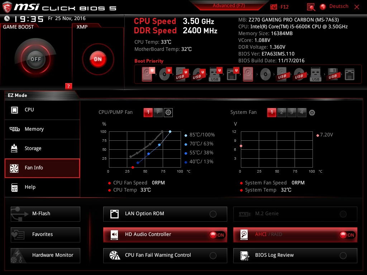This screenshot has width=367, height=275.
Task: Click the 40°C/13% point on the CPU fan curve
Action: pyautogui.click(x=138, y=163)
